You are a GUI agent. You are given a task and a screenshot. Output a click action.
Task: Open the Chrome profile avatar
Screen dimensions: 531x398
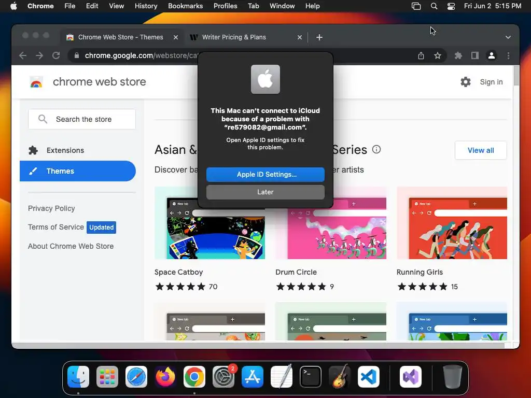point(492,55)
